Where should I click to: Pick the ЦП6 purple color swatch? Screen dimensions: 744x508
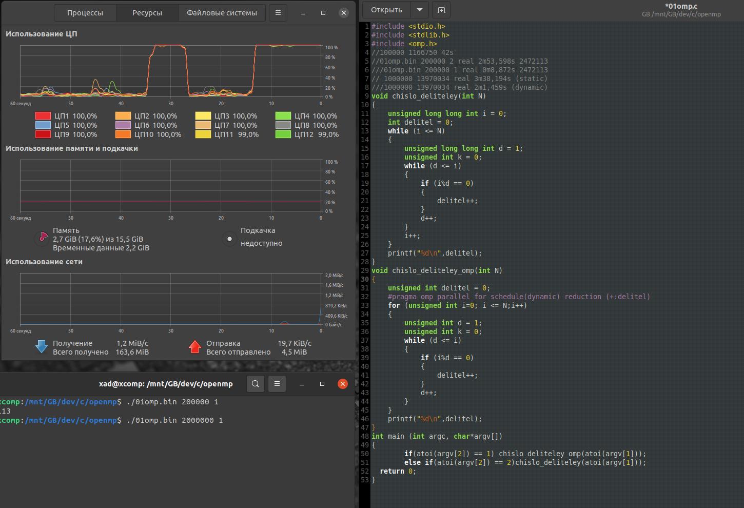point(123,125)
